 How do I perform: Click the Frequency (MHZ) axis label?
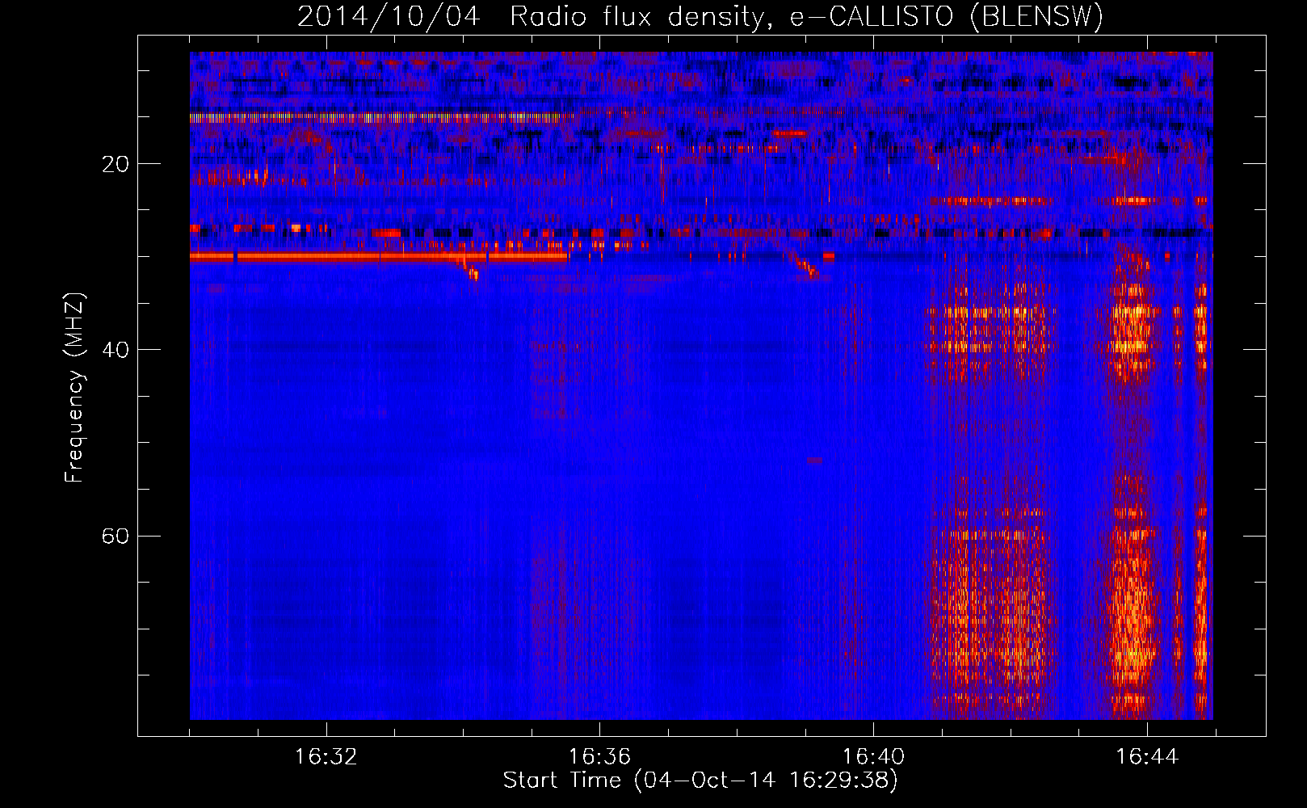click(x=74, y=388)
